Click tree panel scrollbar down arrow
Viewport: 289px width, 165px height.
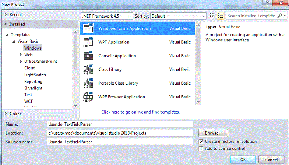[75, 106]
